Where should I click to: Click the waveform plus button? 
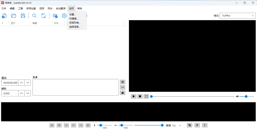(66, 125)
